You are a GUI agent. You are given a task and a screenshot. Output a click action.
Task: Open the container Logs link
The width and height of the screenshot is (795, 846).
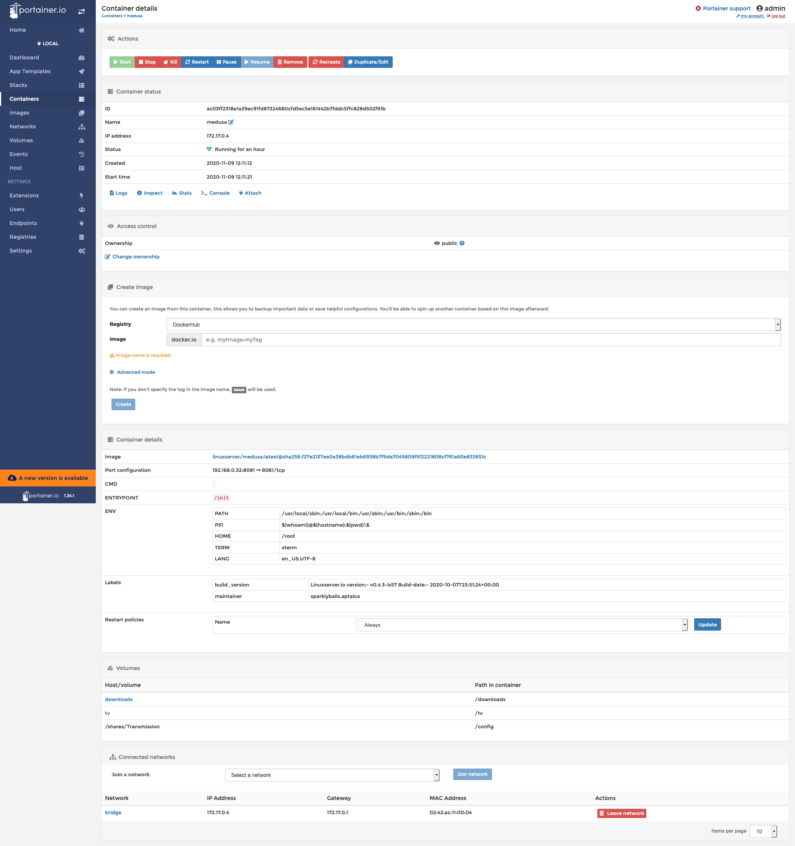(x=118, y=193)
